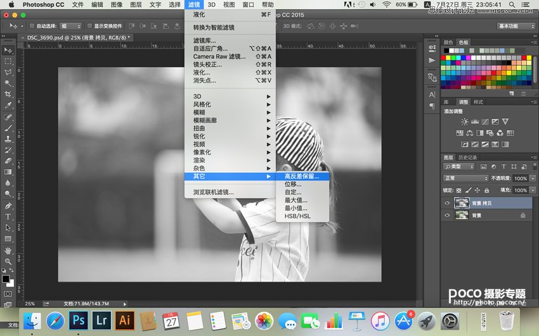Hide the 背景 拷贝 layer
This screenshot has height=336, width=539.
click(447, 203)
